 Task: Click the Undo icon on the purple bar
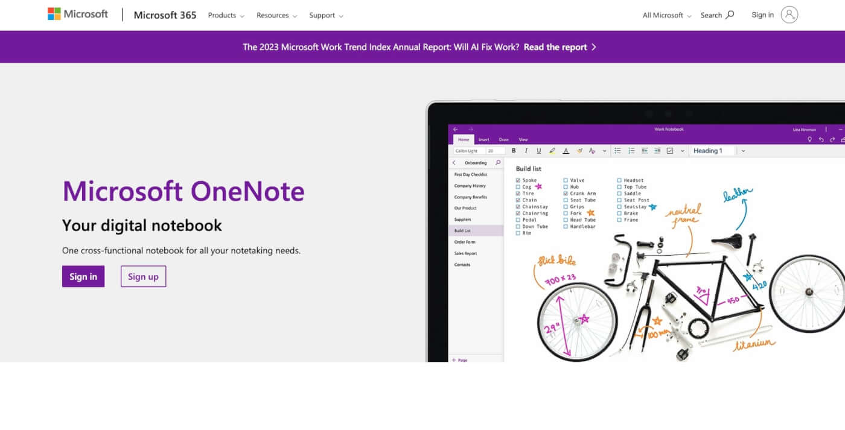(820, 139)
